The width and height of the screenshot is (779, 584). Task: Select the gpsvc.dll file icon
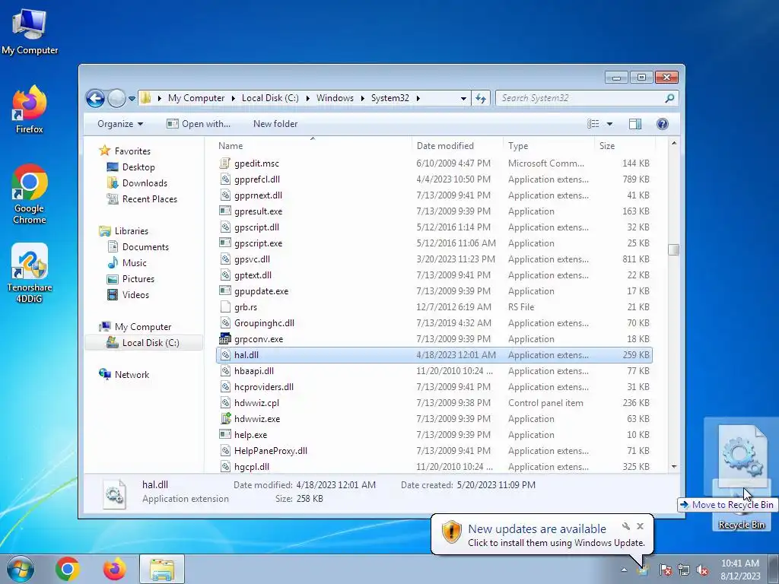[225, 259]
